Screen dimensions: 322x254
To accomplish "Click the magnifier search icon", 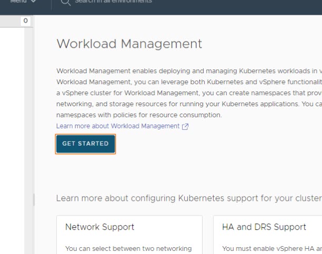I will [65, 2].
